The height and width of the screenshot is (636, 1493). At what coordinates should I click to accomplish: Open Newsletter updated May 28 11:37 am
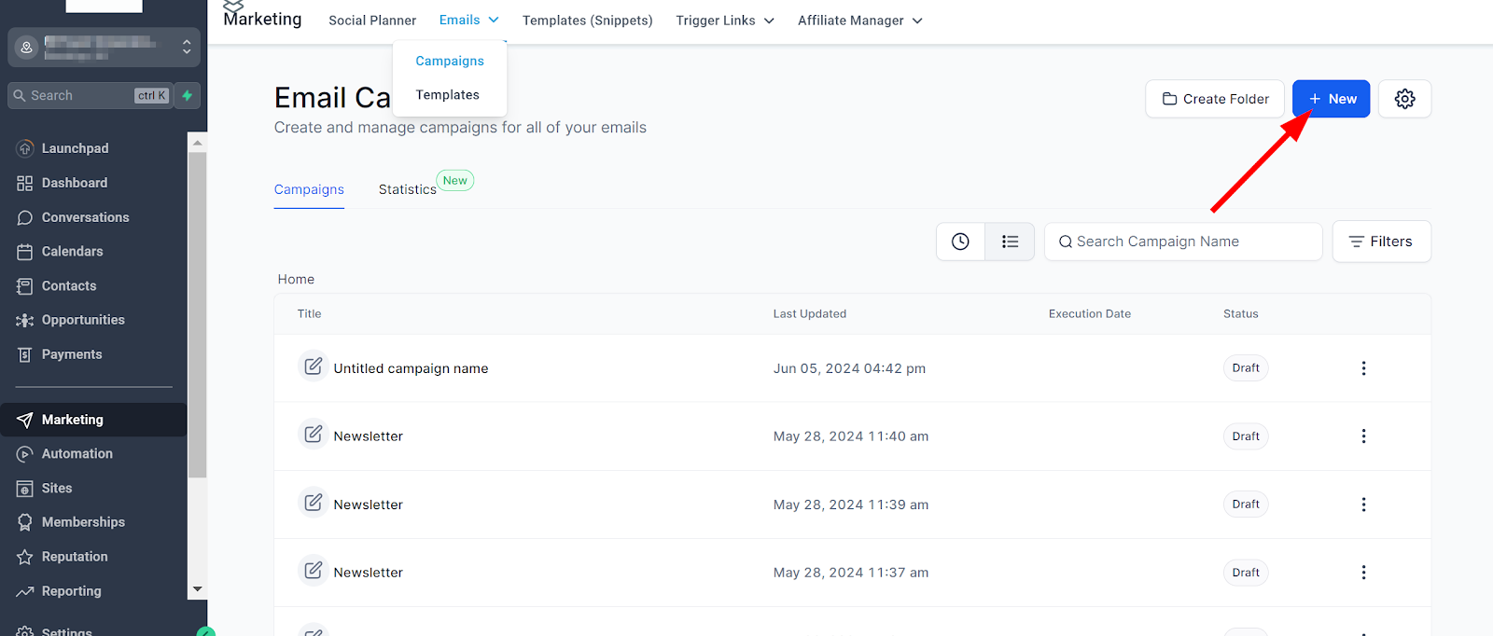click(369, 573)
